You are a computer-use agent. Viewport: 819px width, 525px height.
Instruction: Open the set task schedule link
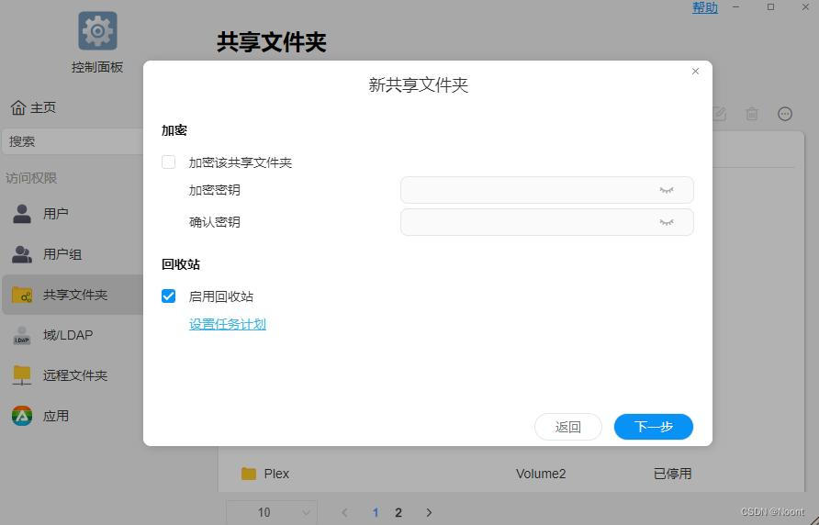coord(228,324)
